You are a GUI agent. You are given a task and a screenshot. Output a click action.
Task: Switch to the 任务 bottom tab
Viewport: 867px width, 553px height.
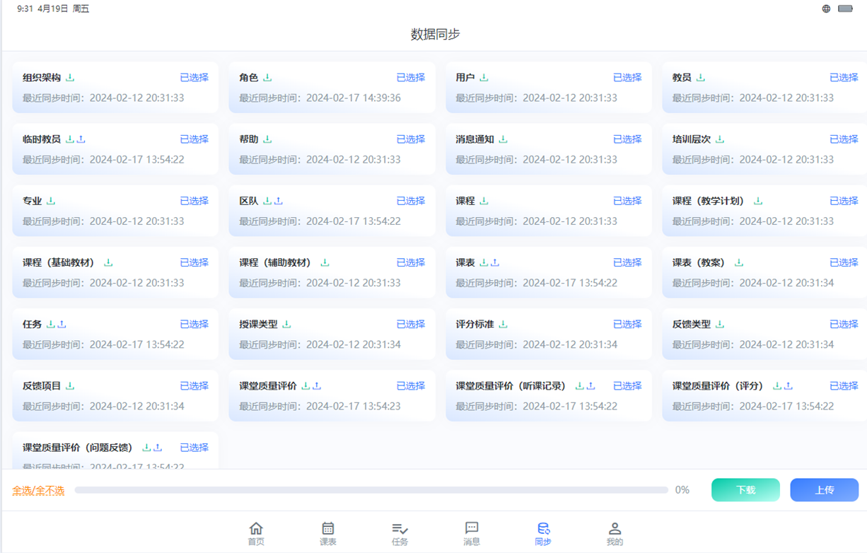(x=400, y=533)
